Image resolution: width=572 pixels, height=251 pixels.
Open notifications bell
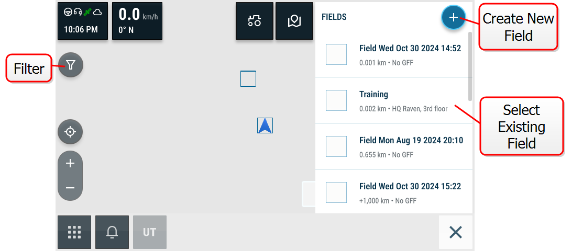coord(112,232)
